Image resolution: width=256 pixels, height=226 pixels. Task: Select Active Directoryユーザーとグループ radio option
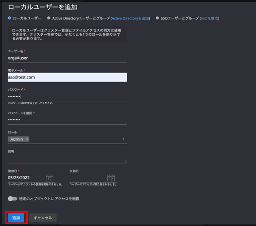tap(49, 18)
